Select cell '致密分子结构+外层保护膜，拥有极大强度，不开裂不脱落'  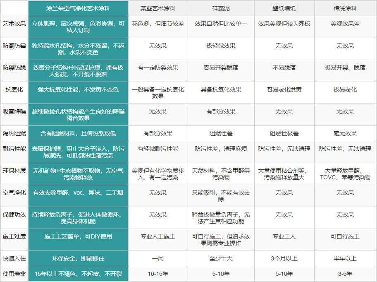point(78,71)
